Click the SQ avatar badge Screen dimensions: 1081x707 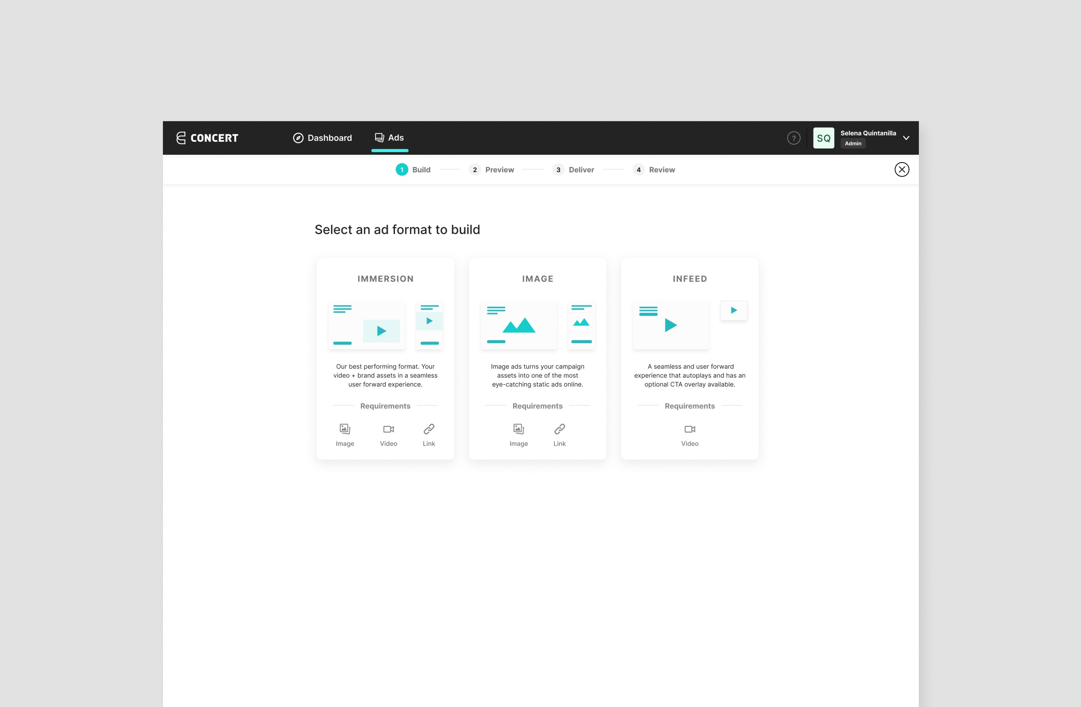pyautogui.click(x=823, y=138)
